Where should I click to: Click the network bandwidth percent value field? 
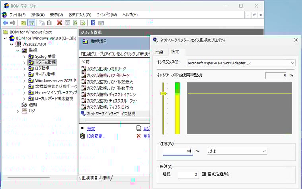tap(277, 76)
